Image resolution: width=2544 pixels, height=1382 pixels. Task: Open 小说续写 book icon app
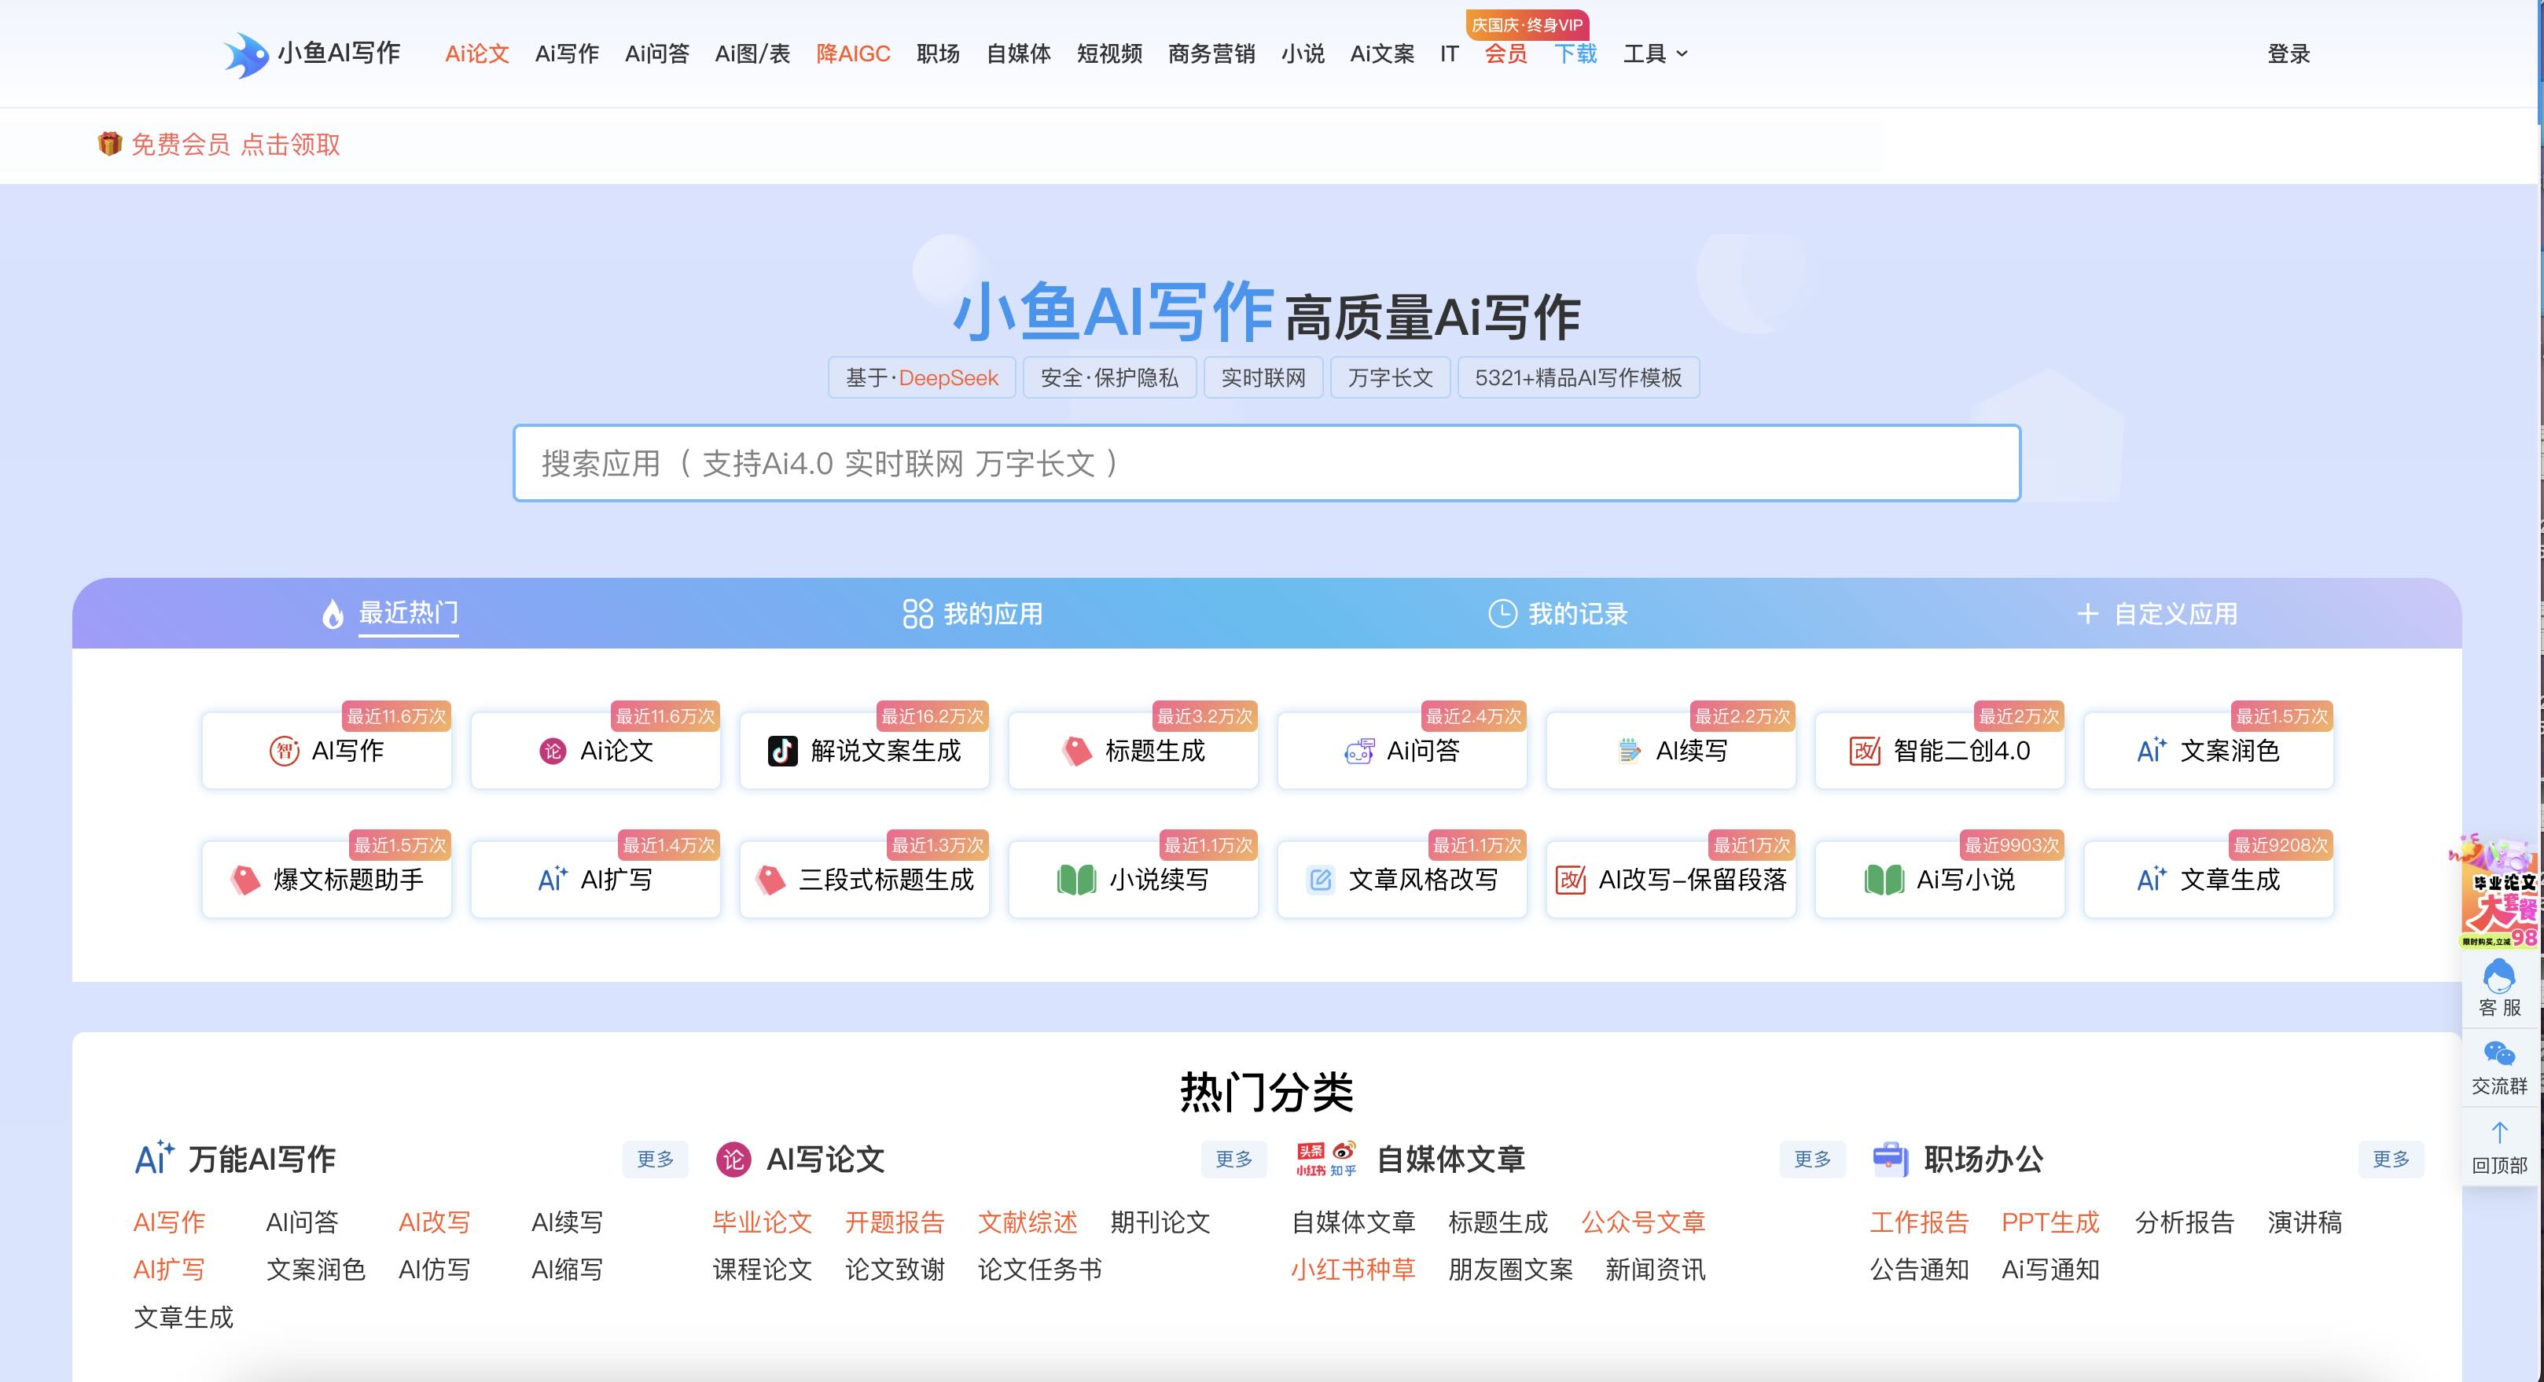click(x=1133, y=880)
